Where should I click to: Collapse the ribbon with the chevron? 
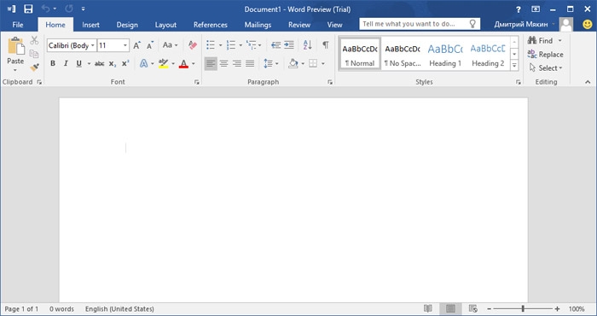coord(588,82)
